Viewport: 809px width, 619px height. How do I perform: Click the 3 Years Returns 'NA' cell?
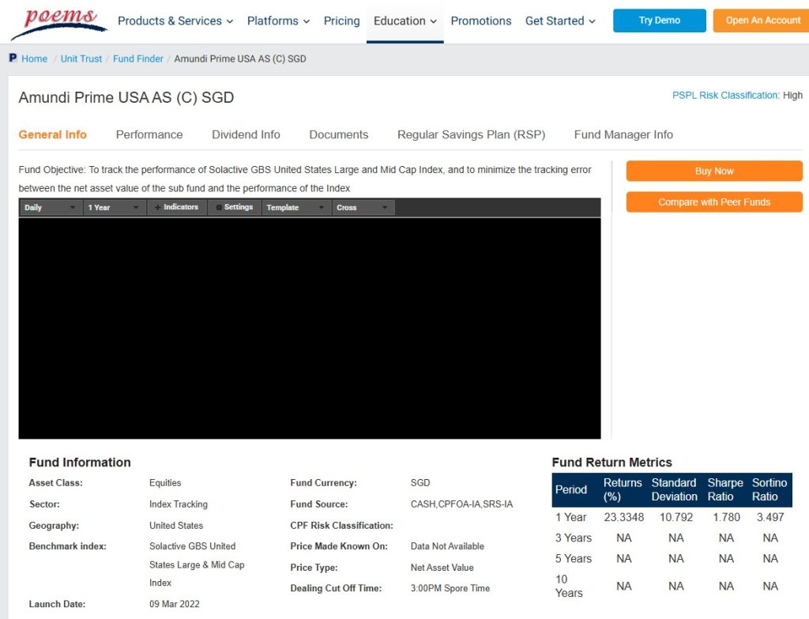tap(624, 538)
